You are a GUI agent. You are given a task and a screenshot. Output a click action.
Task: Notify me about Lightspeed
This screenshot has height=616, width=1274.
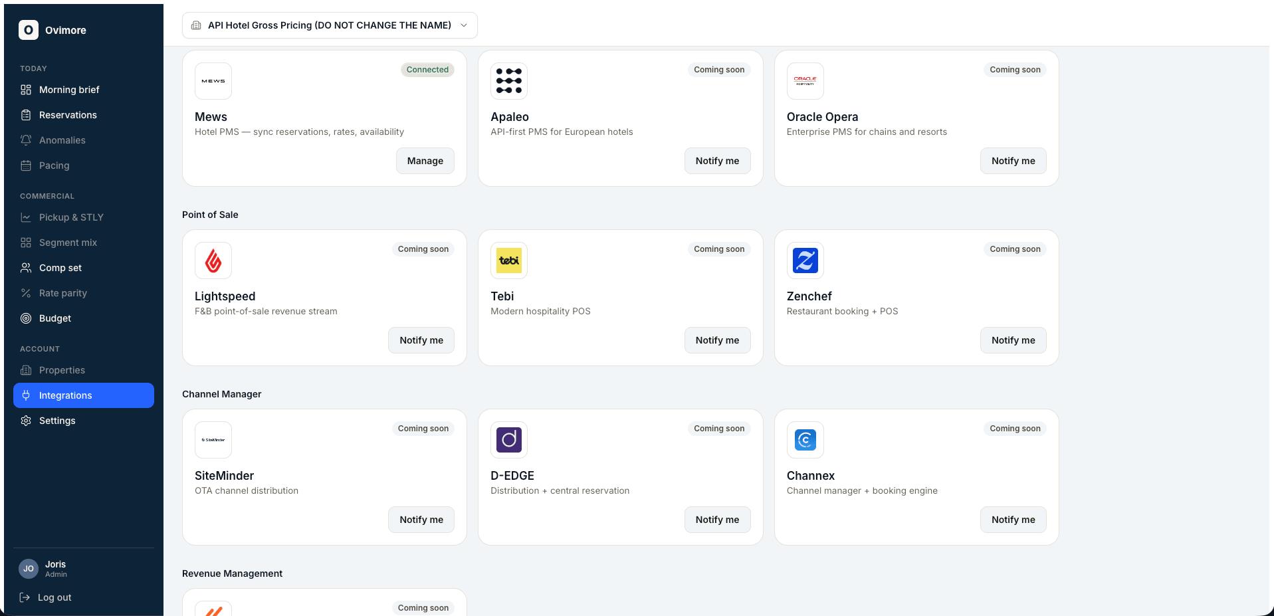[x=421, y=340]
